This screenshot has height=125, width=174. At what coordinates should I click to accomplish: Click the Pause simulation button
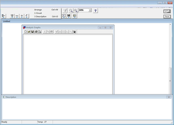point(167,17)
